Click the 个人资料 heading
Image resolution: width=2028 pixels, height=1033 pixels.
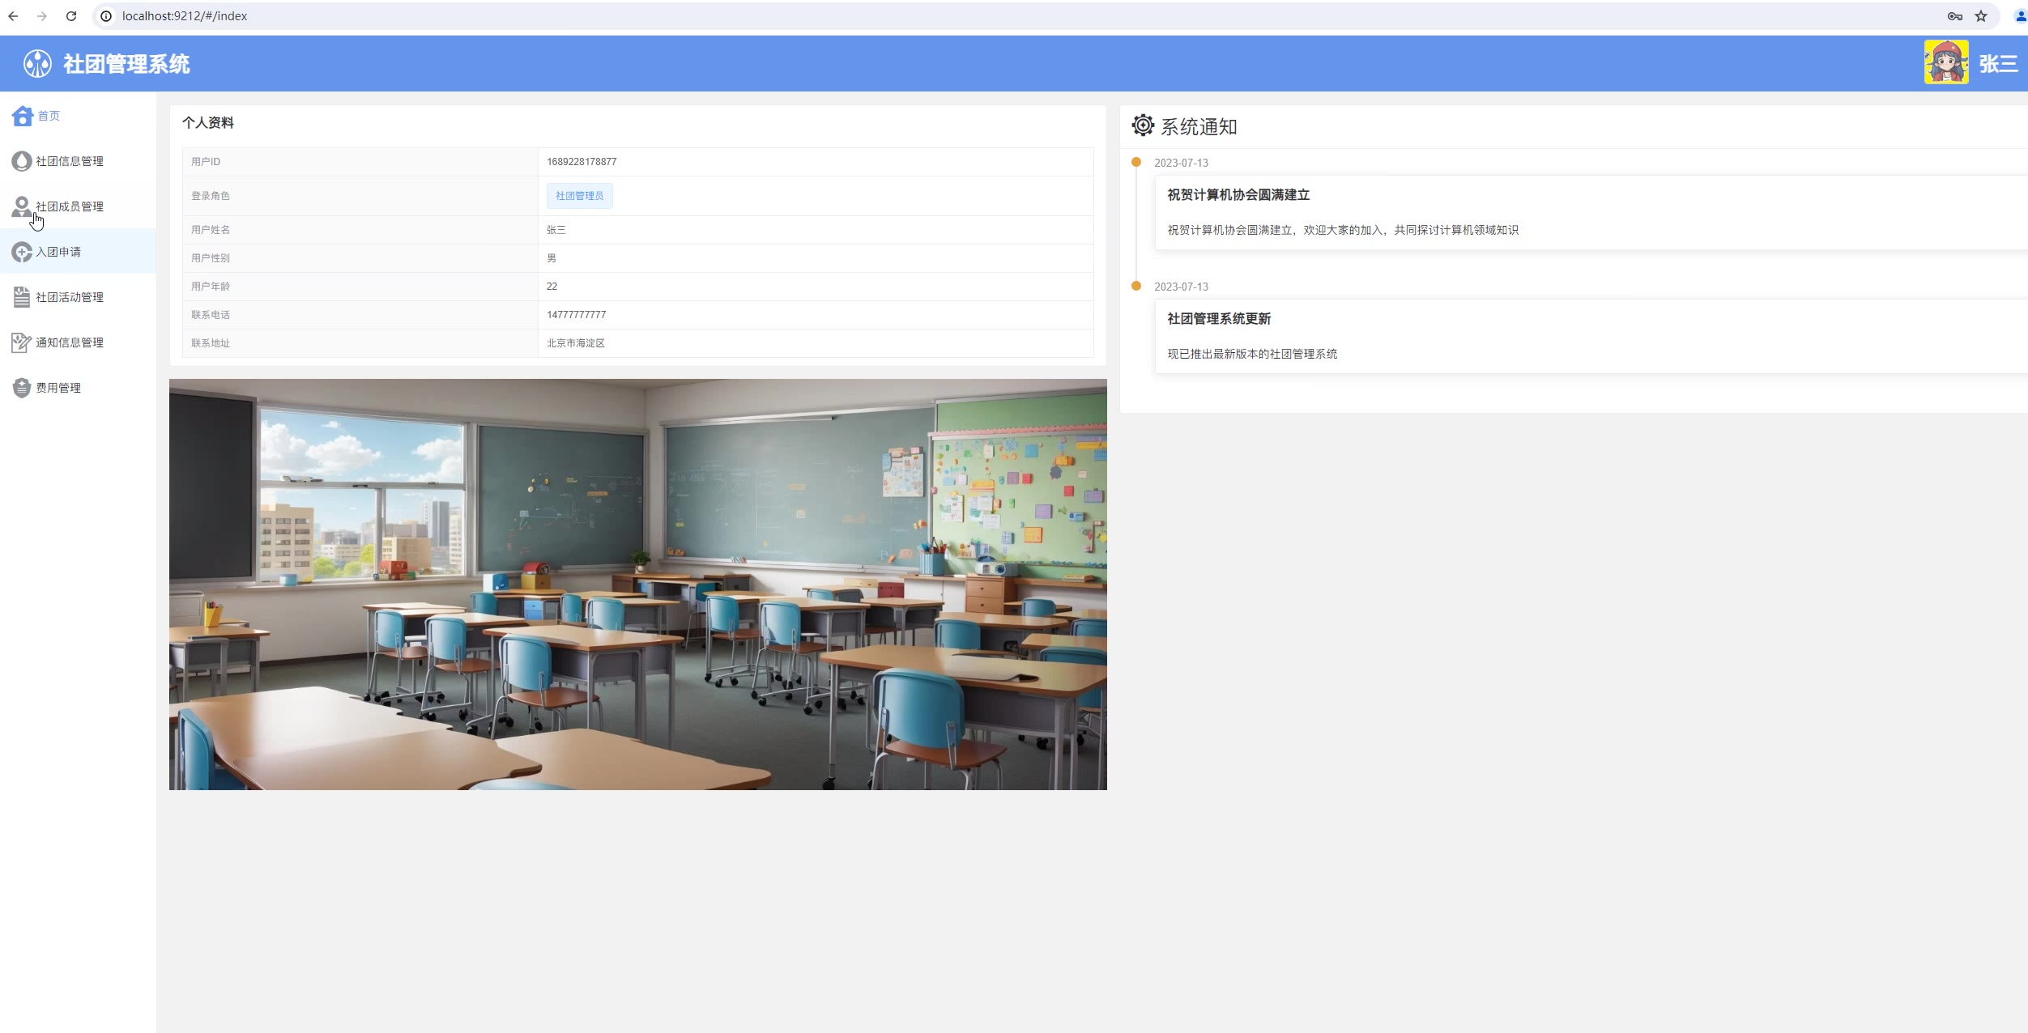point(208,123)
